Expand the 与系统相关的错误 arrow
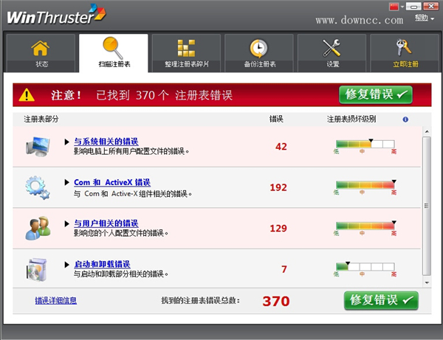This screenshot has width=443, height=340. (67, 141)
